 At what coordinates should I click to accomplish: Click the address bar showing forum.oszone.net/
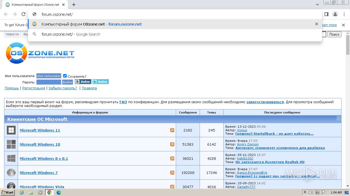(175, 14)
